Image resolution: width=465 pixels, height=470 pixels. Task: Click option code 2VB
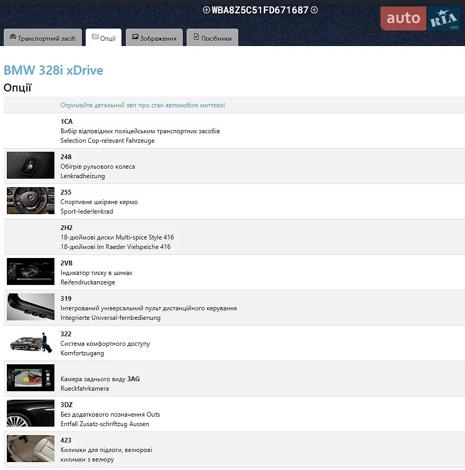[67, 263]
